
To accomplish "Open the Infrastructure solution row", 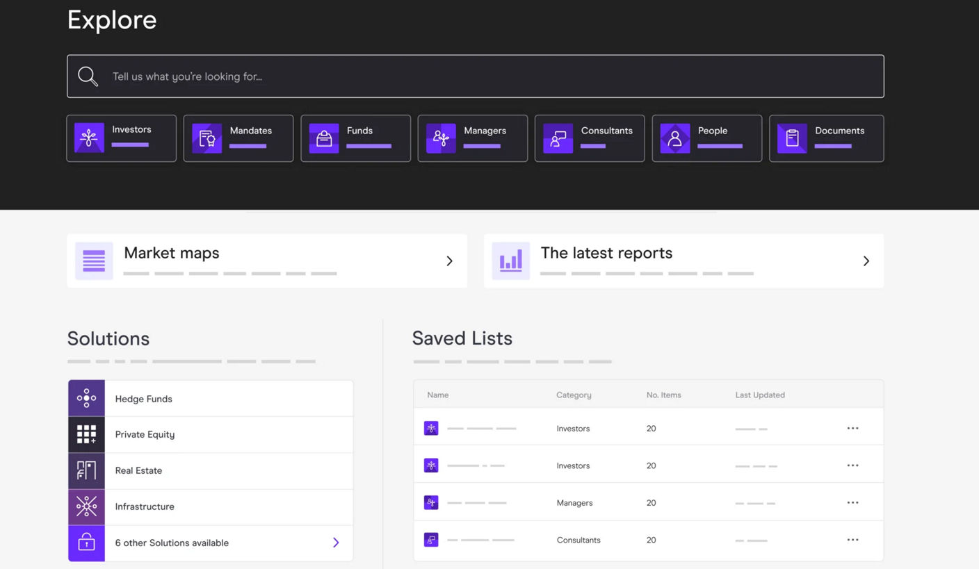I will pyautogui.click(x=211, y=506).
